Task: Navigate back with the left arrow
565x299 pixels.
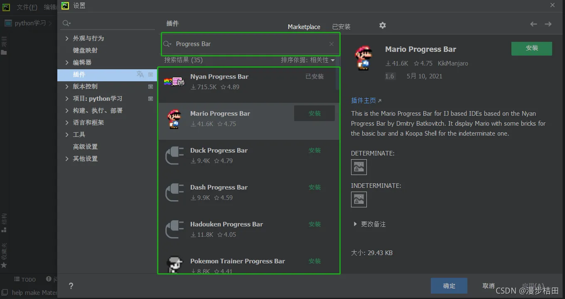Action: [533, 24]
